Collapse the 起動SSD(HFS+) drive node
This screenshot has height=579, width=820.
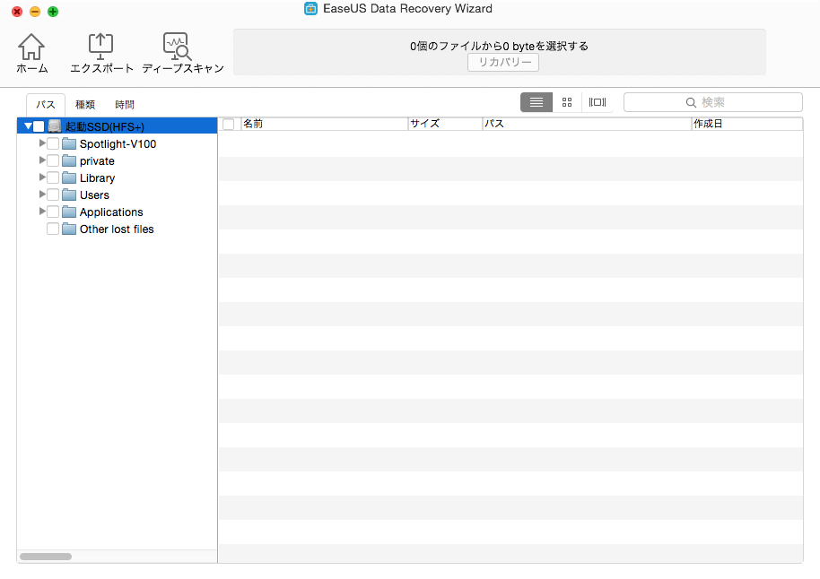[x=29, y=126]
